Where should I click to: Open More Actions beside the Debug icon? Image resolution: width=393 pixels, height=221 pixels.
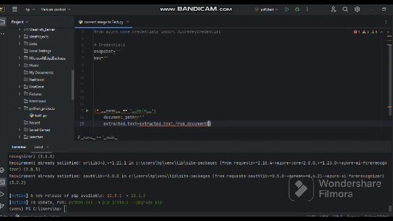307,10
